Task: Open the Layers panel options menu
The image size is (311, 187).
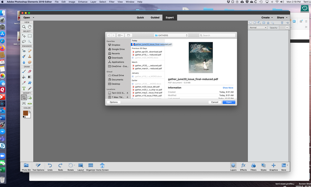Action: pos(287,23)
